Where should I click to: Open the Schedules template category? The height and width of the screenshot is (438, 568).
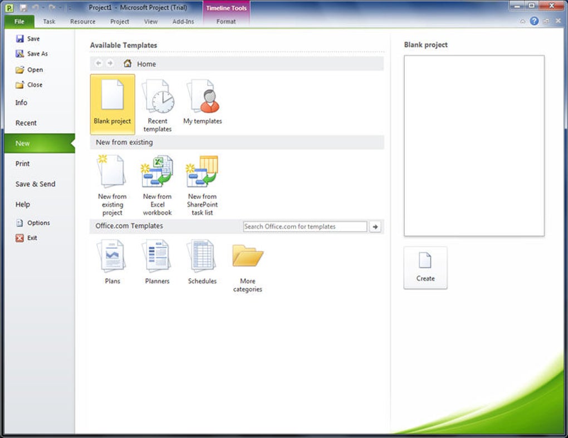point(202,262)
